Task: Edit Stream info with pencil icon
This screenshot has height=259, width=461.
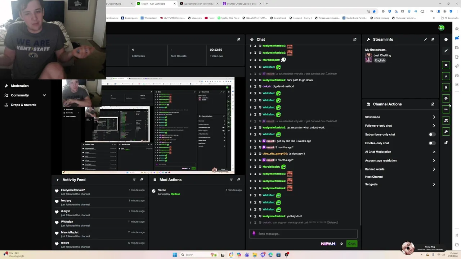Action: [425, 40]
